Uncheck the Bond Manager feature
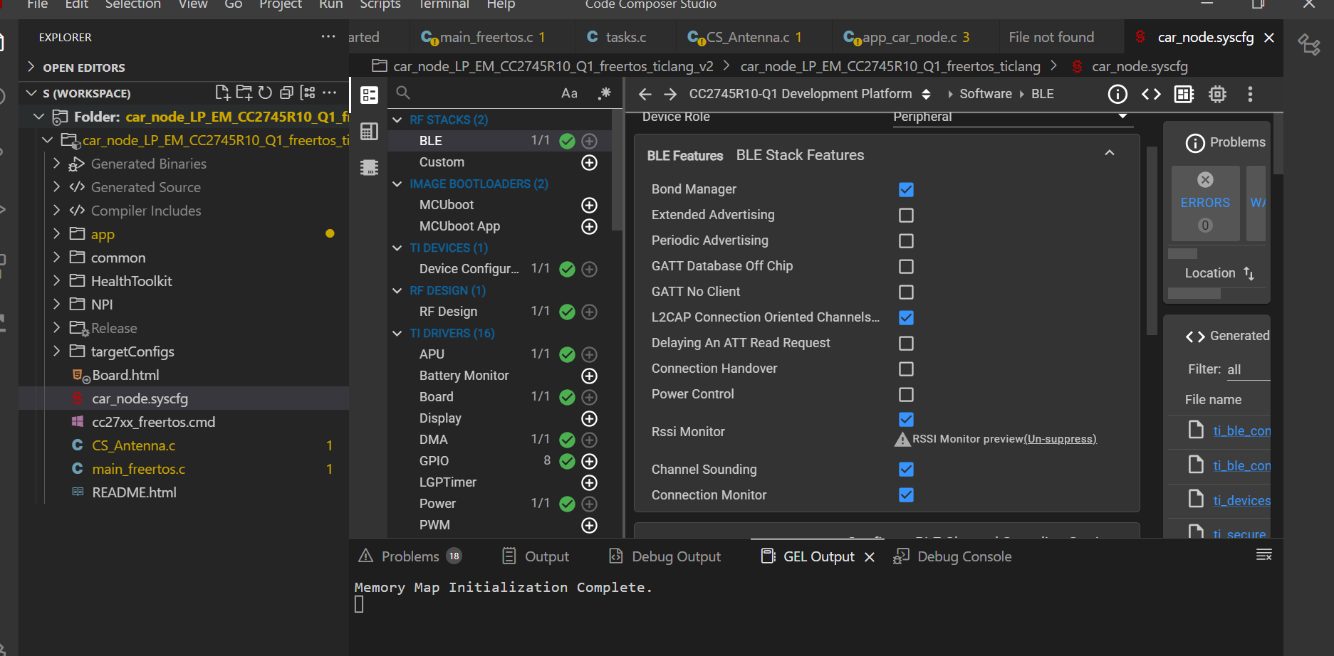1334x656 pixels. pyautogui.click(x=906, y=189)
